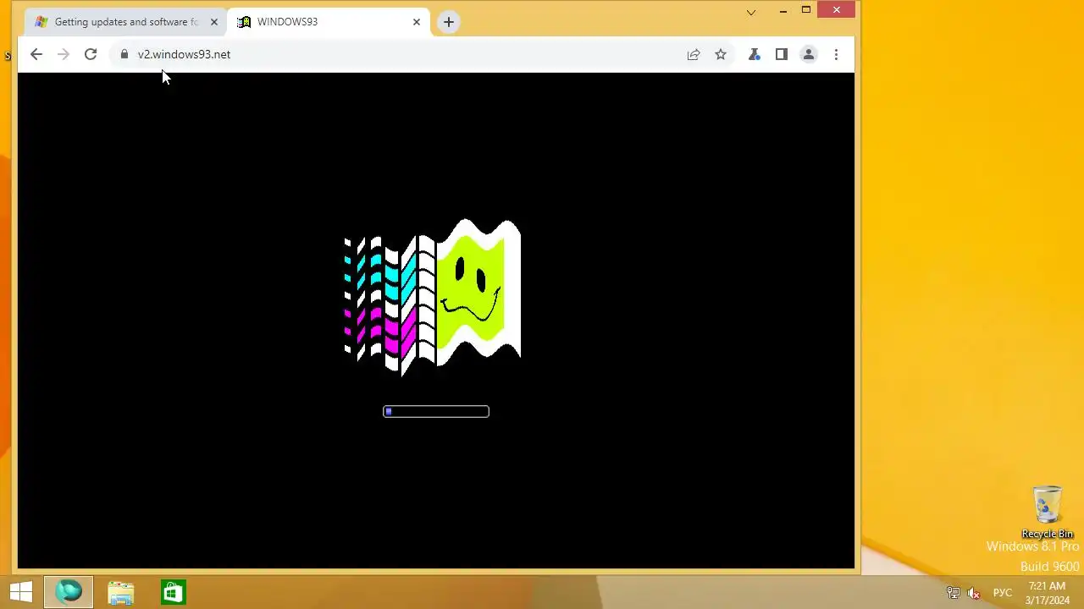The width and height of the screenshot is (1084, 609).
Task: View site info via the lock icon
Action: point(124,54)
